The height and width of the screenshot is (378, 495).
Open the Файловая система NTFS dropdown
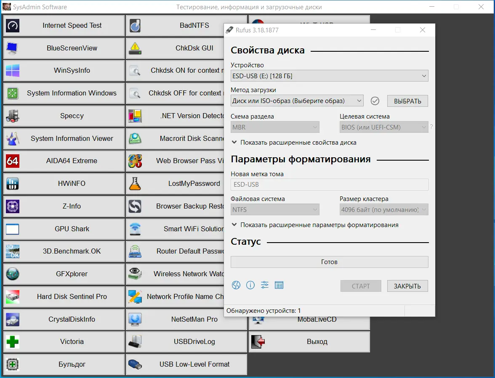tap(274, 210)
